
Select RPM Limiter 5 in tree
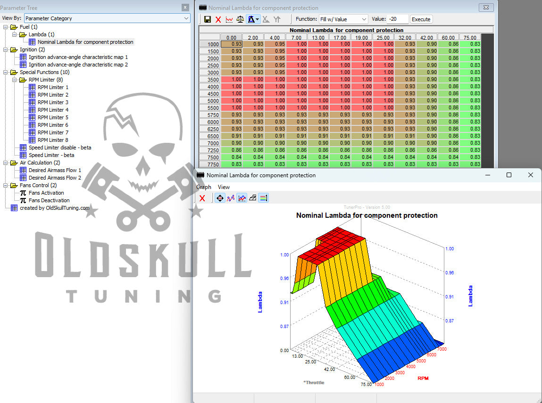click(x=53, y=117)
